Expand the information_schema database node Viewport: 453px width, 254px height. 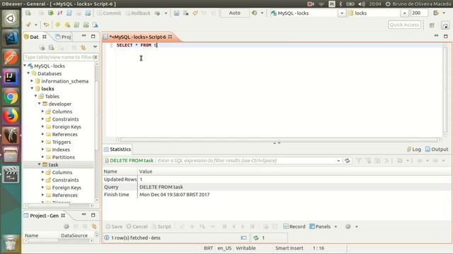[x=32, y=81]
